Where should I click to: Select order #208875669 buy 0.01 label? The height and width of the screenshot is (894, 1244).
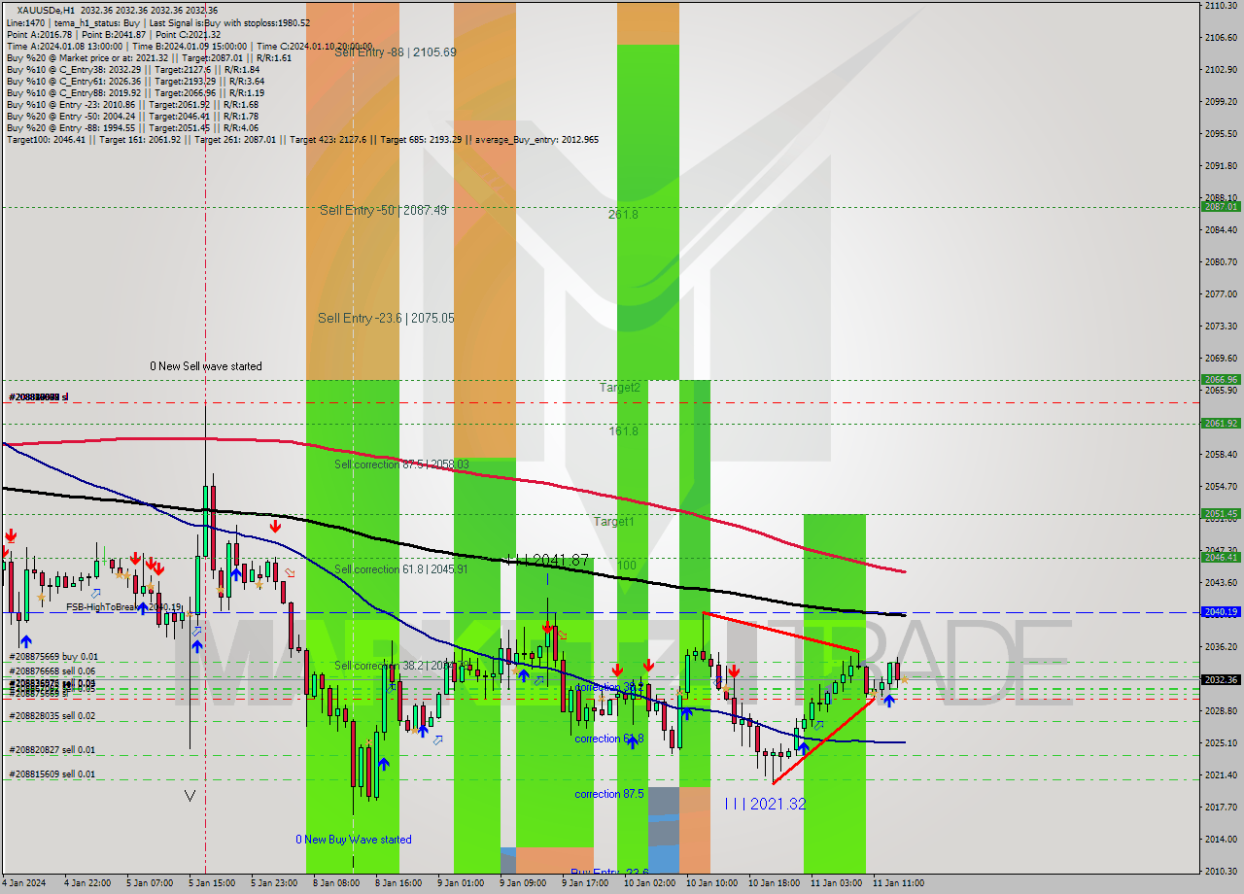coord(53,657)
